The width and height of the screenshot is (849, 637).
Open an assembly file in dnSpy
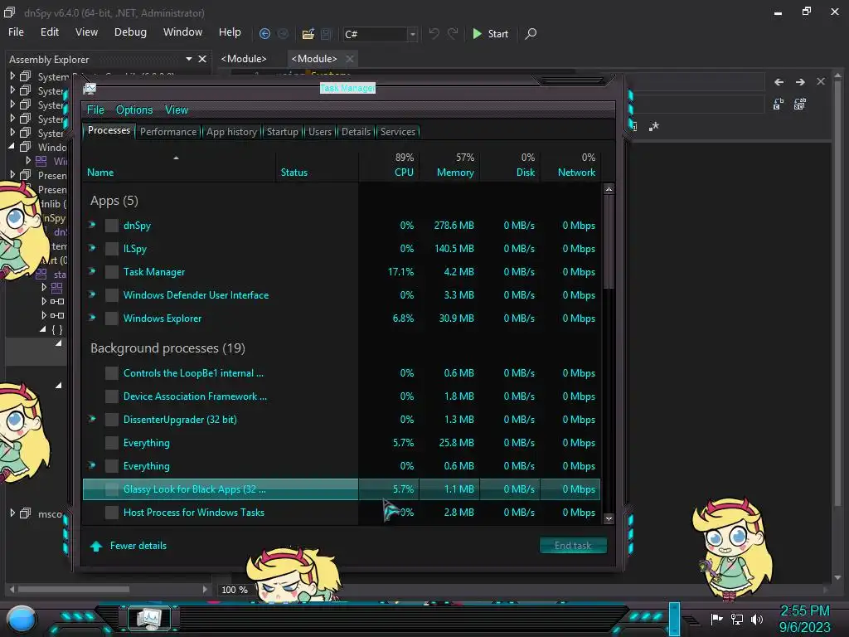point(308,33)
